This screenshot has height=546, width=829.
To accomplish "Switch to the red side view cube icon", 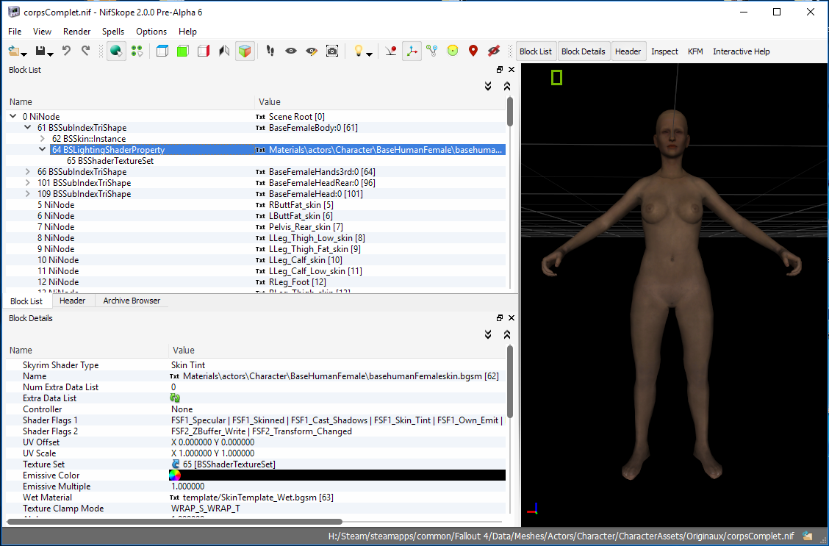I will click(204, 51).
